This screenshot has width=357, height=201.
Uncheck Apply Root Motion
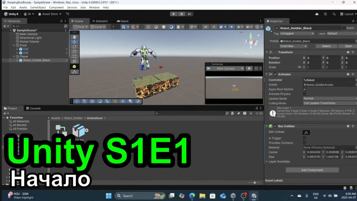[x=304, y=89]
